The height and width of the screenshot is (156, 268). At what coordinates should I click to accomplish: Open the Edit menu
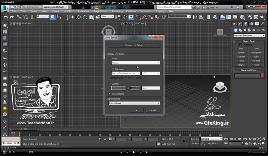coord(14,11)
